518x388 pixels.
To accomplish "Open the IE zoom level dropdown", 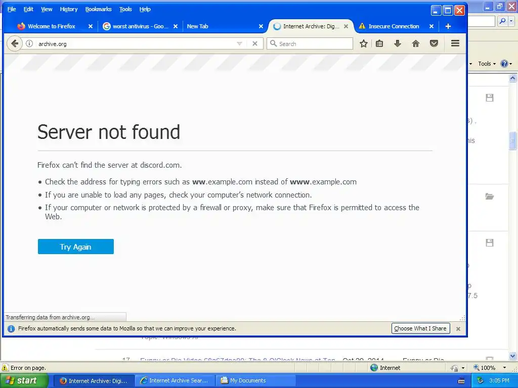I will click(x=504, y=368).
